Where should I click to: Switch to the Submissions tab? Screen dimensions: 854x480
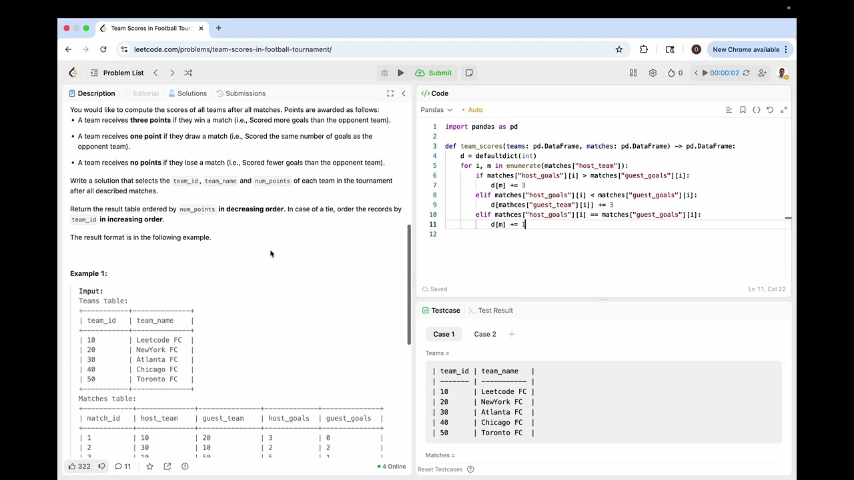pos(241,93)
